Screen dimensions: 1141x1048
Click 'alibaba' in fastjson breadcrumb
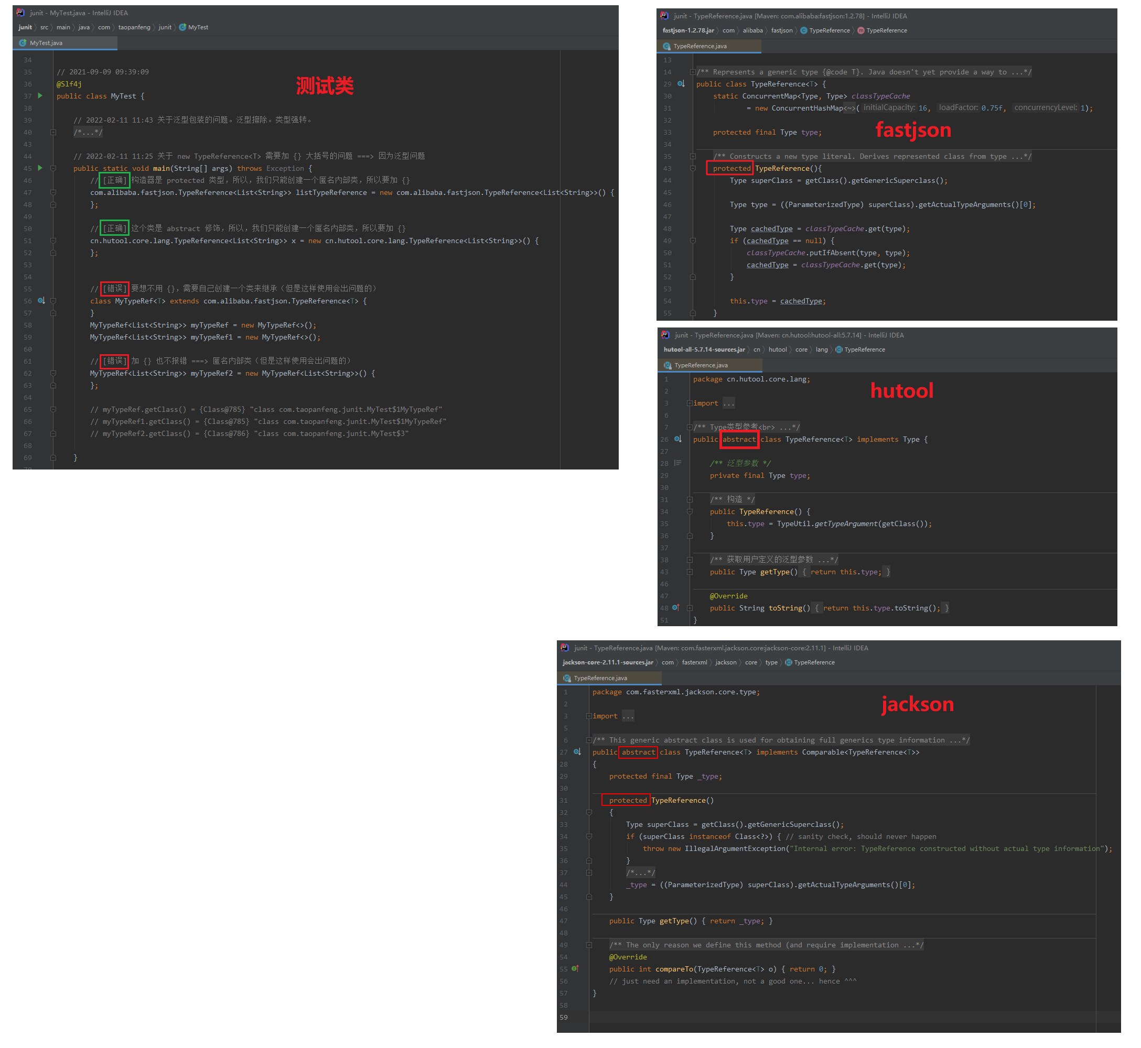click(753, 30)
